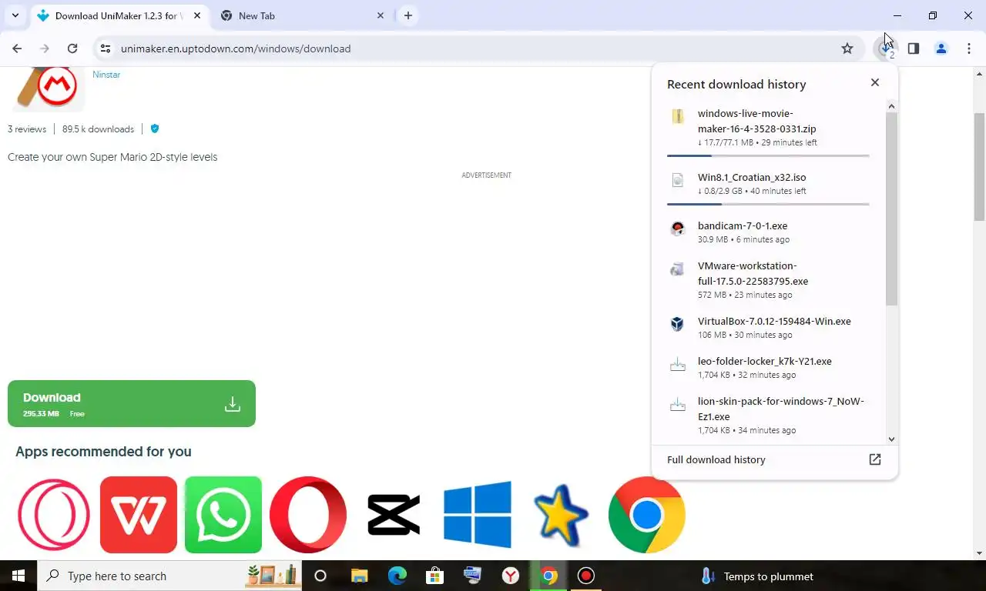Open lion-skin-pack-for-windows-7 exe download
Screen dimensions: 986x591
pos(768,415)
